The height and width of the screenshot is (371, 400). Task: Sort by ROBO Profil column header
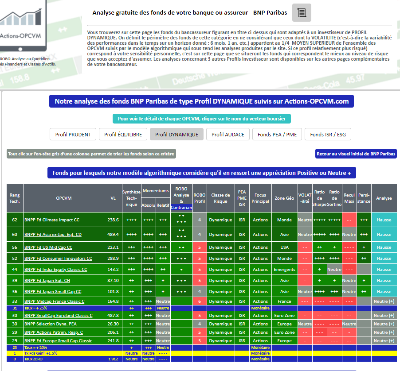(200, 198)
